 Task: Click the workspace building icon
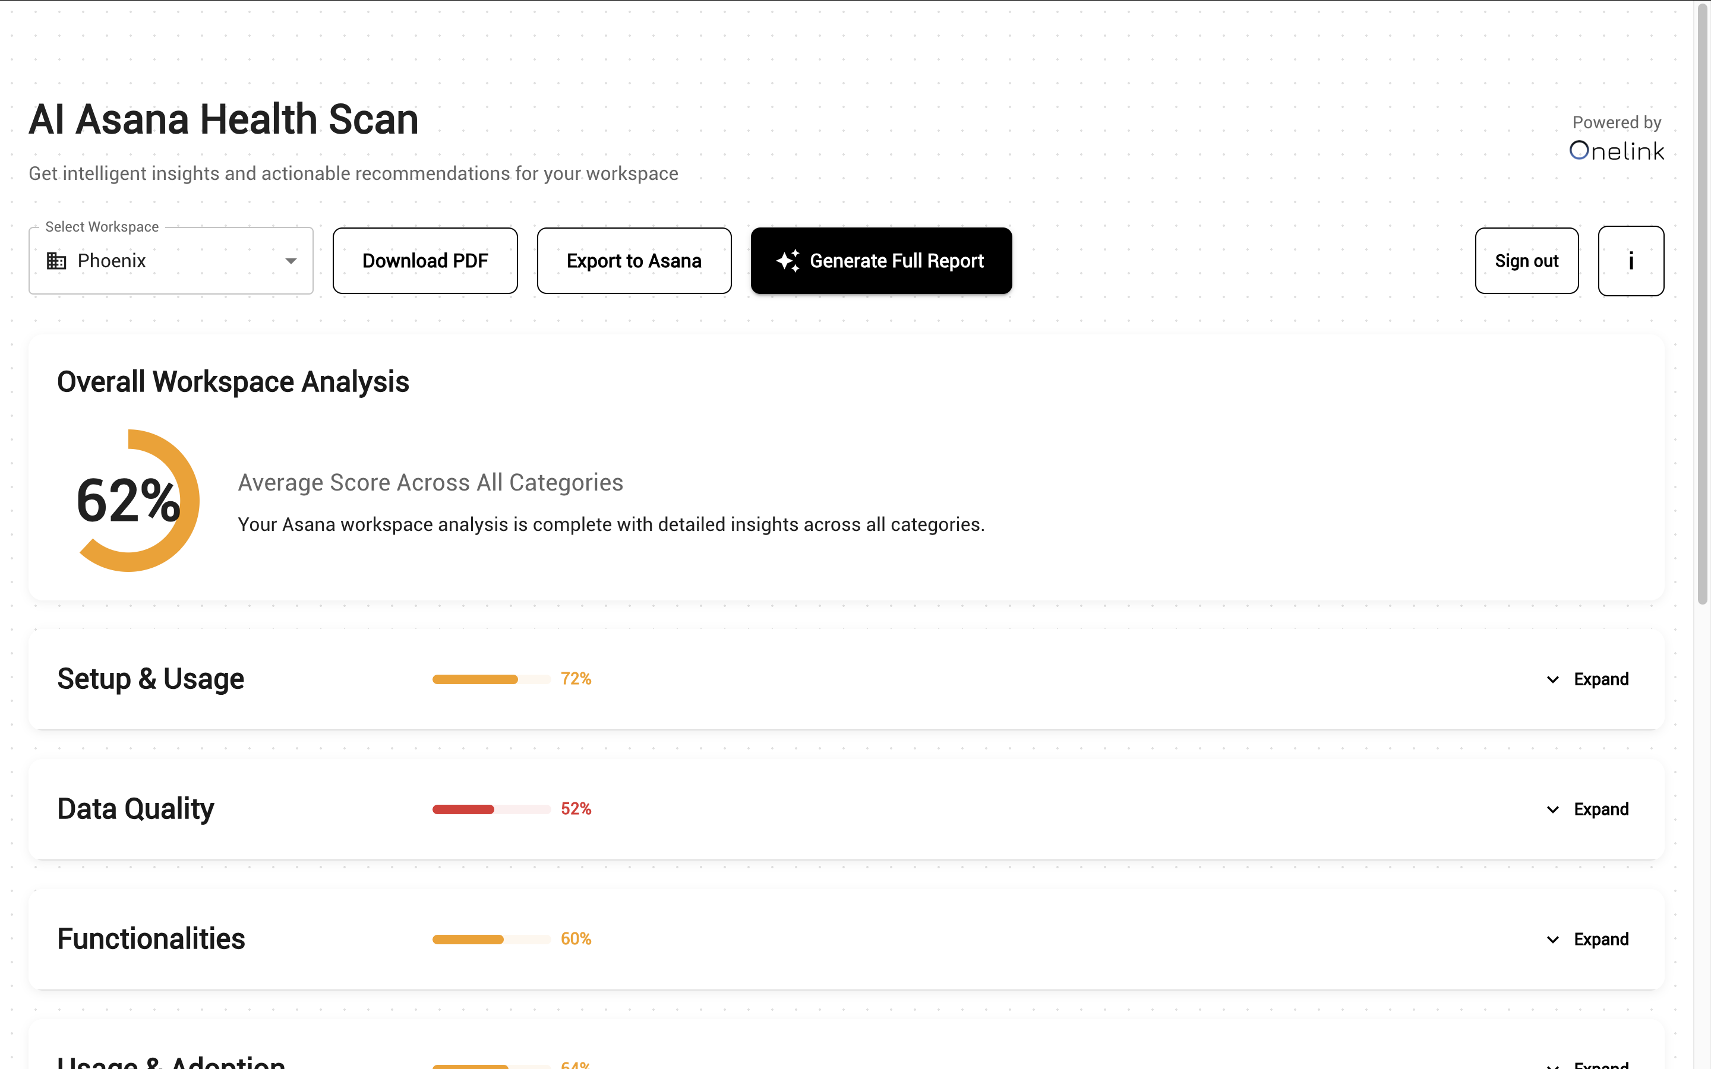coord(56,260)
